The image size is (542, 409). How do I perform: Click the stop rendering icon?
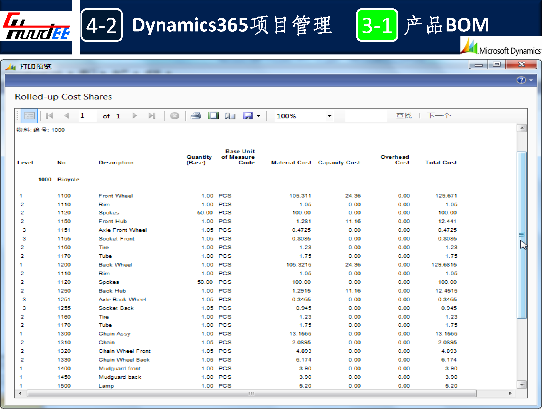[x=175, y=116]
